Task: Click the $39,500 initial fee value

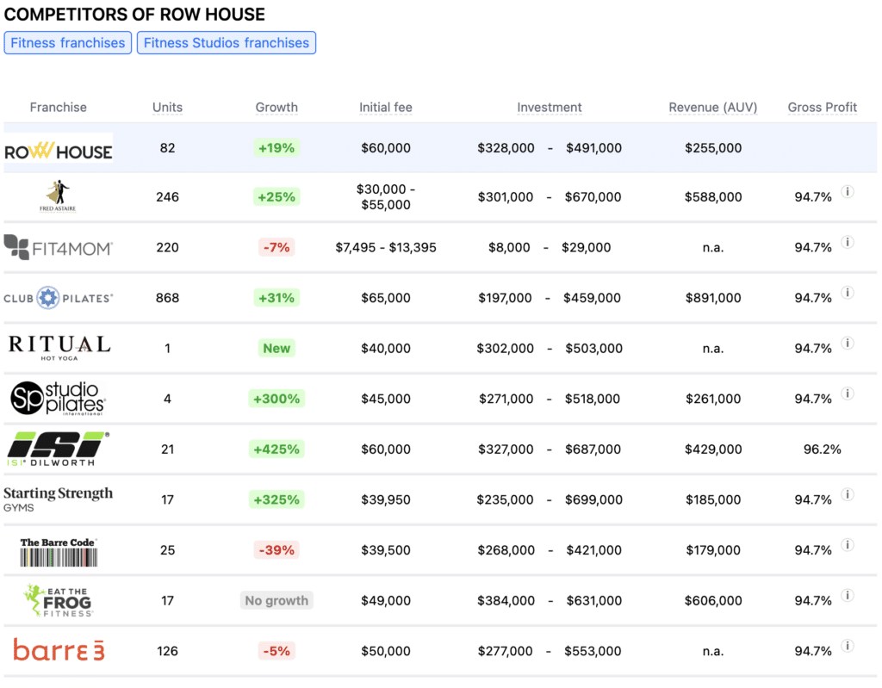Action: pyautogui.click(x=385, y=549)
